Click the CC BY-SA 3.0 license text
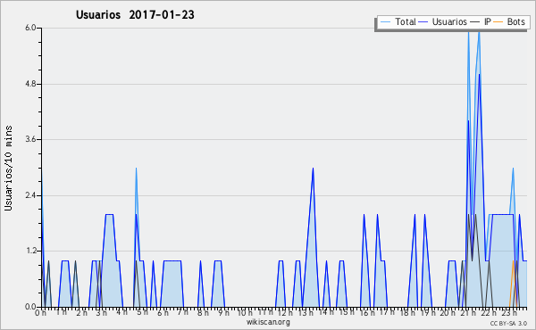 (508, 324)
